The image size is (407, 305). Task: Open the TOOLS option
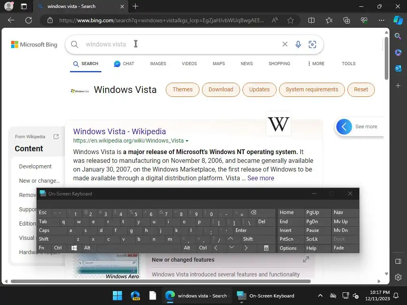[x=349, y=64]
